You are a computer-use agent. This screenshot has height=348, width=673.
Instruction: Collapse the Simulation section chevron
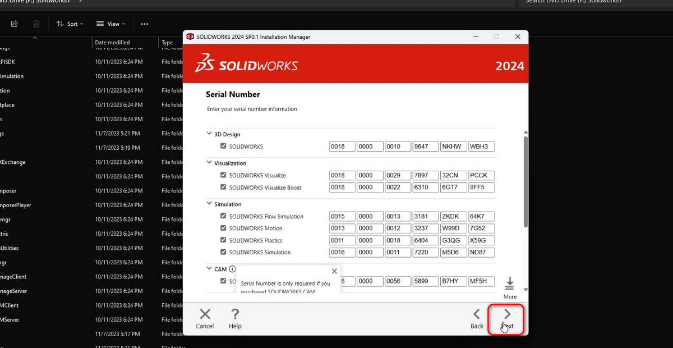click(210, 204)
